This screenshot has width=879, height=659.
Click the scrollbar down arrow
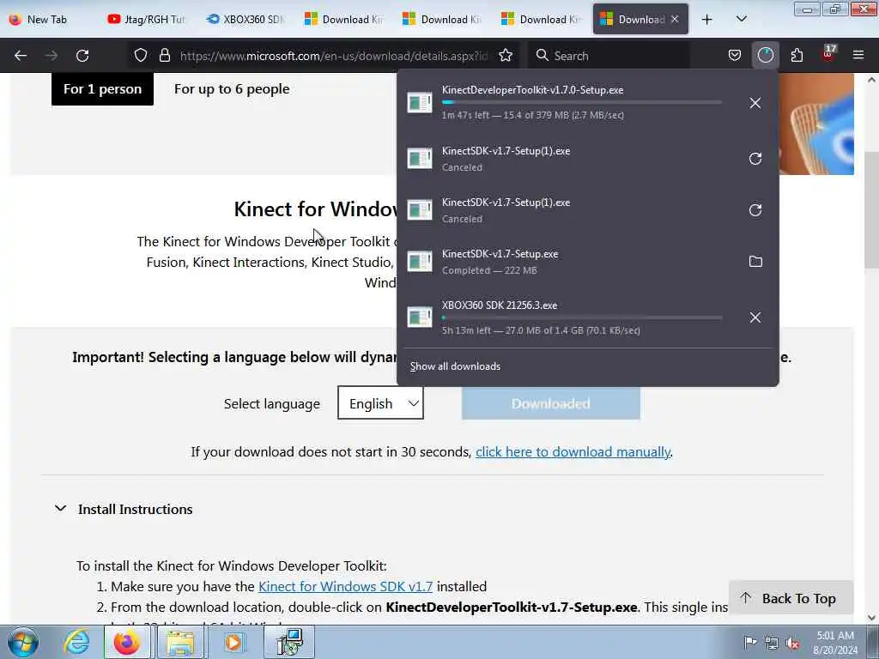tap(871, 618)
